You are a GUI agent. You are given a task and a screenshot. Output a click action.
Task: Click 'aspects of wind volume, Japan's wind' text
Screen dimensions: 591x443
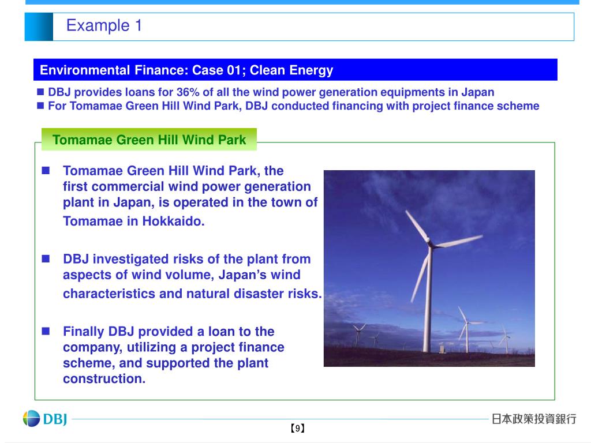pos(182,275)
